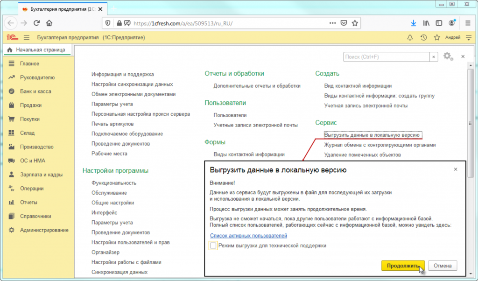This screenshot has height=281, width=478.
Task: Close the Выгрузить данные dialog
Action: click(456, 169)
